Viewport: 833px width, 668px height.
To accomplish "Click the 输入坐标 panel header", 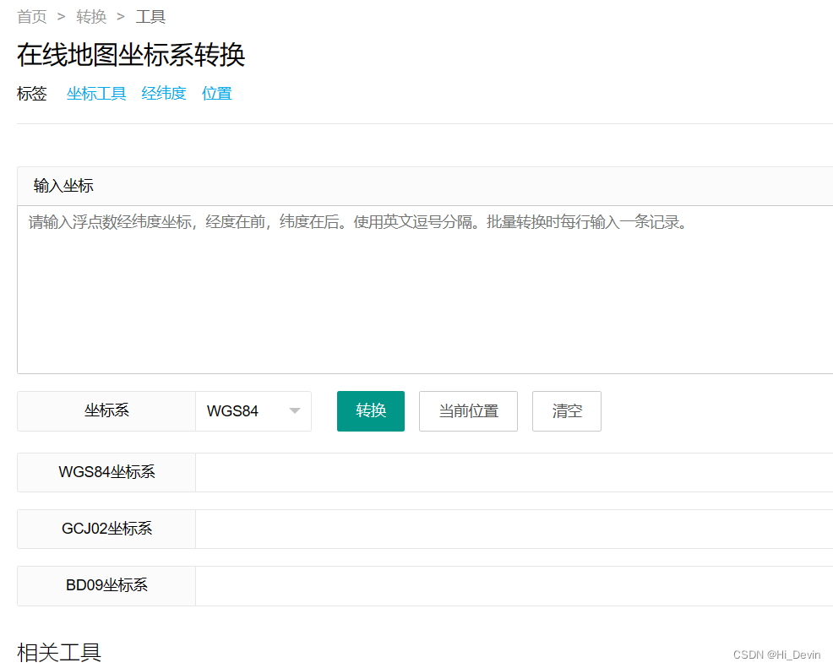I will point(63,186).
